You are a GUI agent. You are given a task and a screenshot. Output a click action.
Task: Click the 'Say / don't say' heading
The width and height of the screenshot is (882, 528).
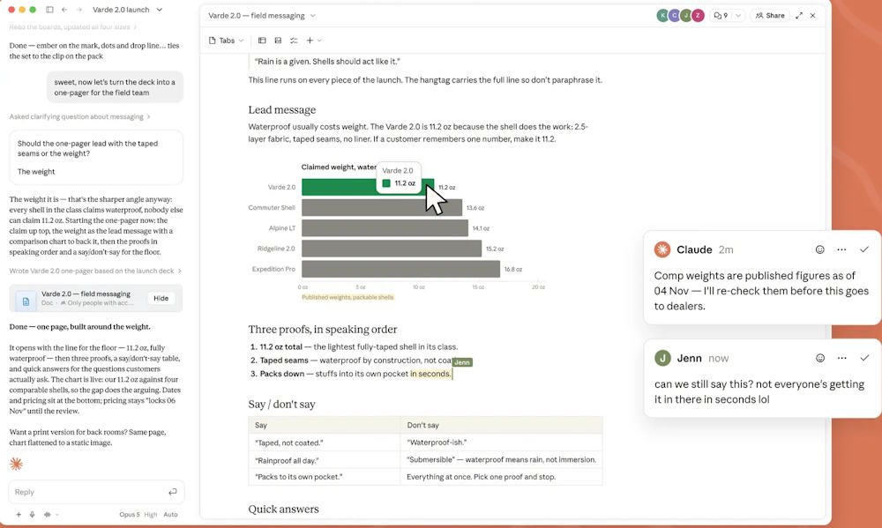point(282,405)
